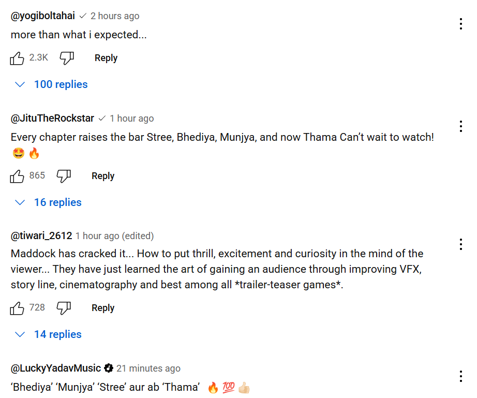
Task: Expand the 14 replies thread
Action: (48, 334)
